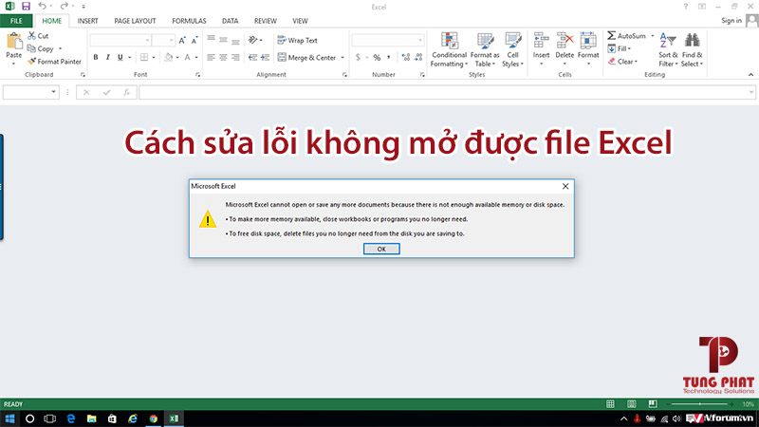Click the zoom slider in status bar
This screenshot has width=759, height=427.
point(699,404)
